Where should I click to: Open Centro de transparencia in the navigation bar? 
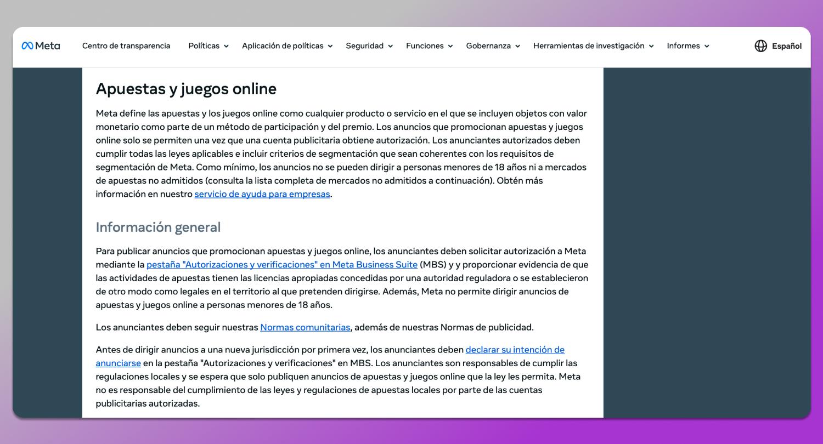pyautogui.click(x=126, y=46)
